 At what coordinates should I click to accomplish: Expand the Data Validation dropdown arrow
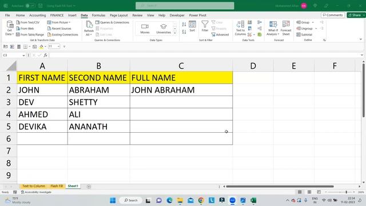[x=254, y=34]
